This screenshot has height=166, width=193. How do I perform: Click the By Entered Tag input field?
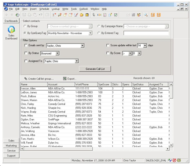(x=146, y=33)
